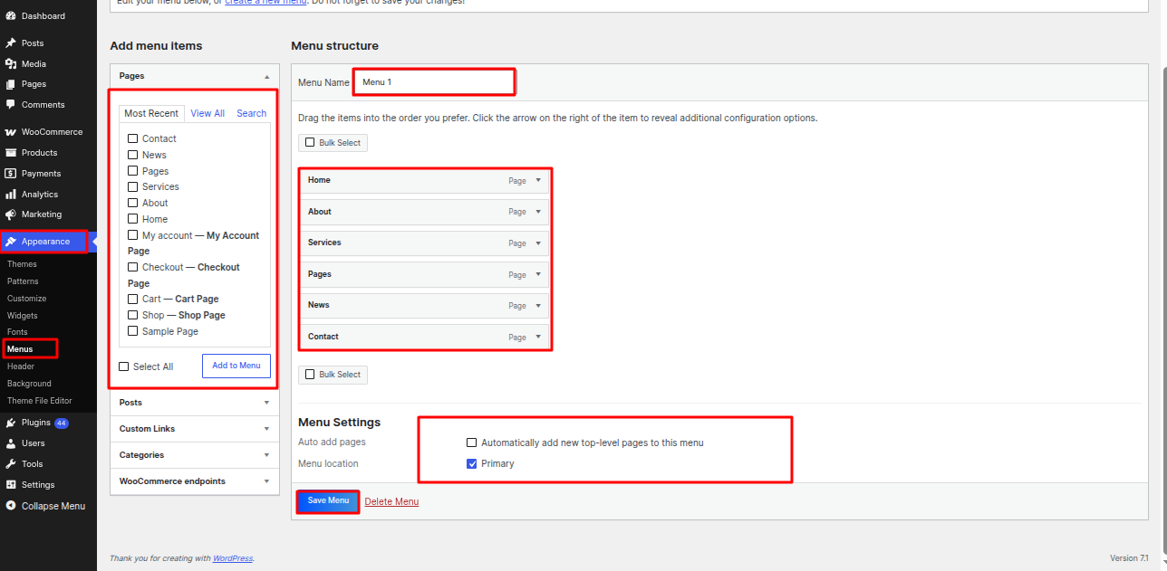Click the Dashboard gauge icon

tap(11, 16)
